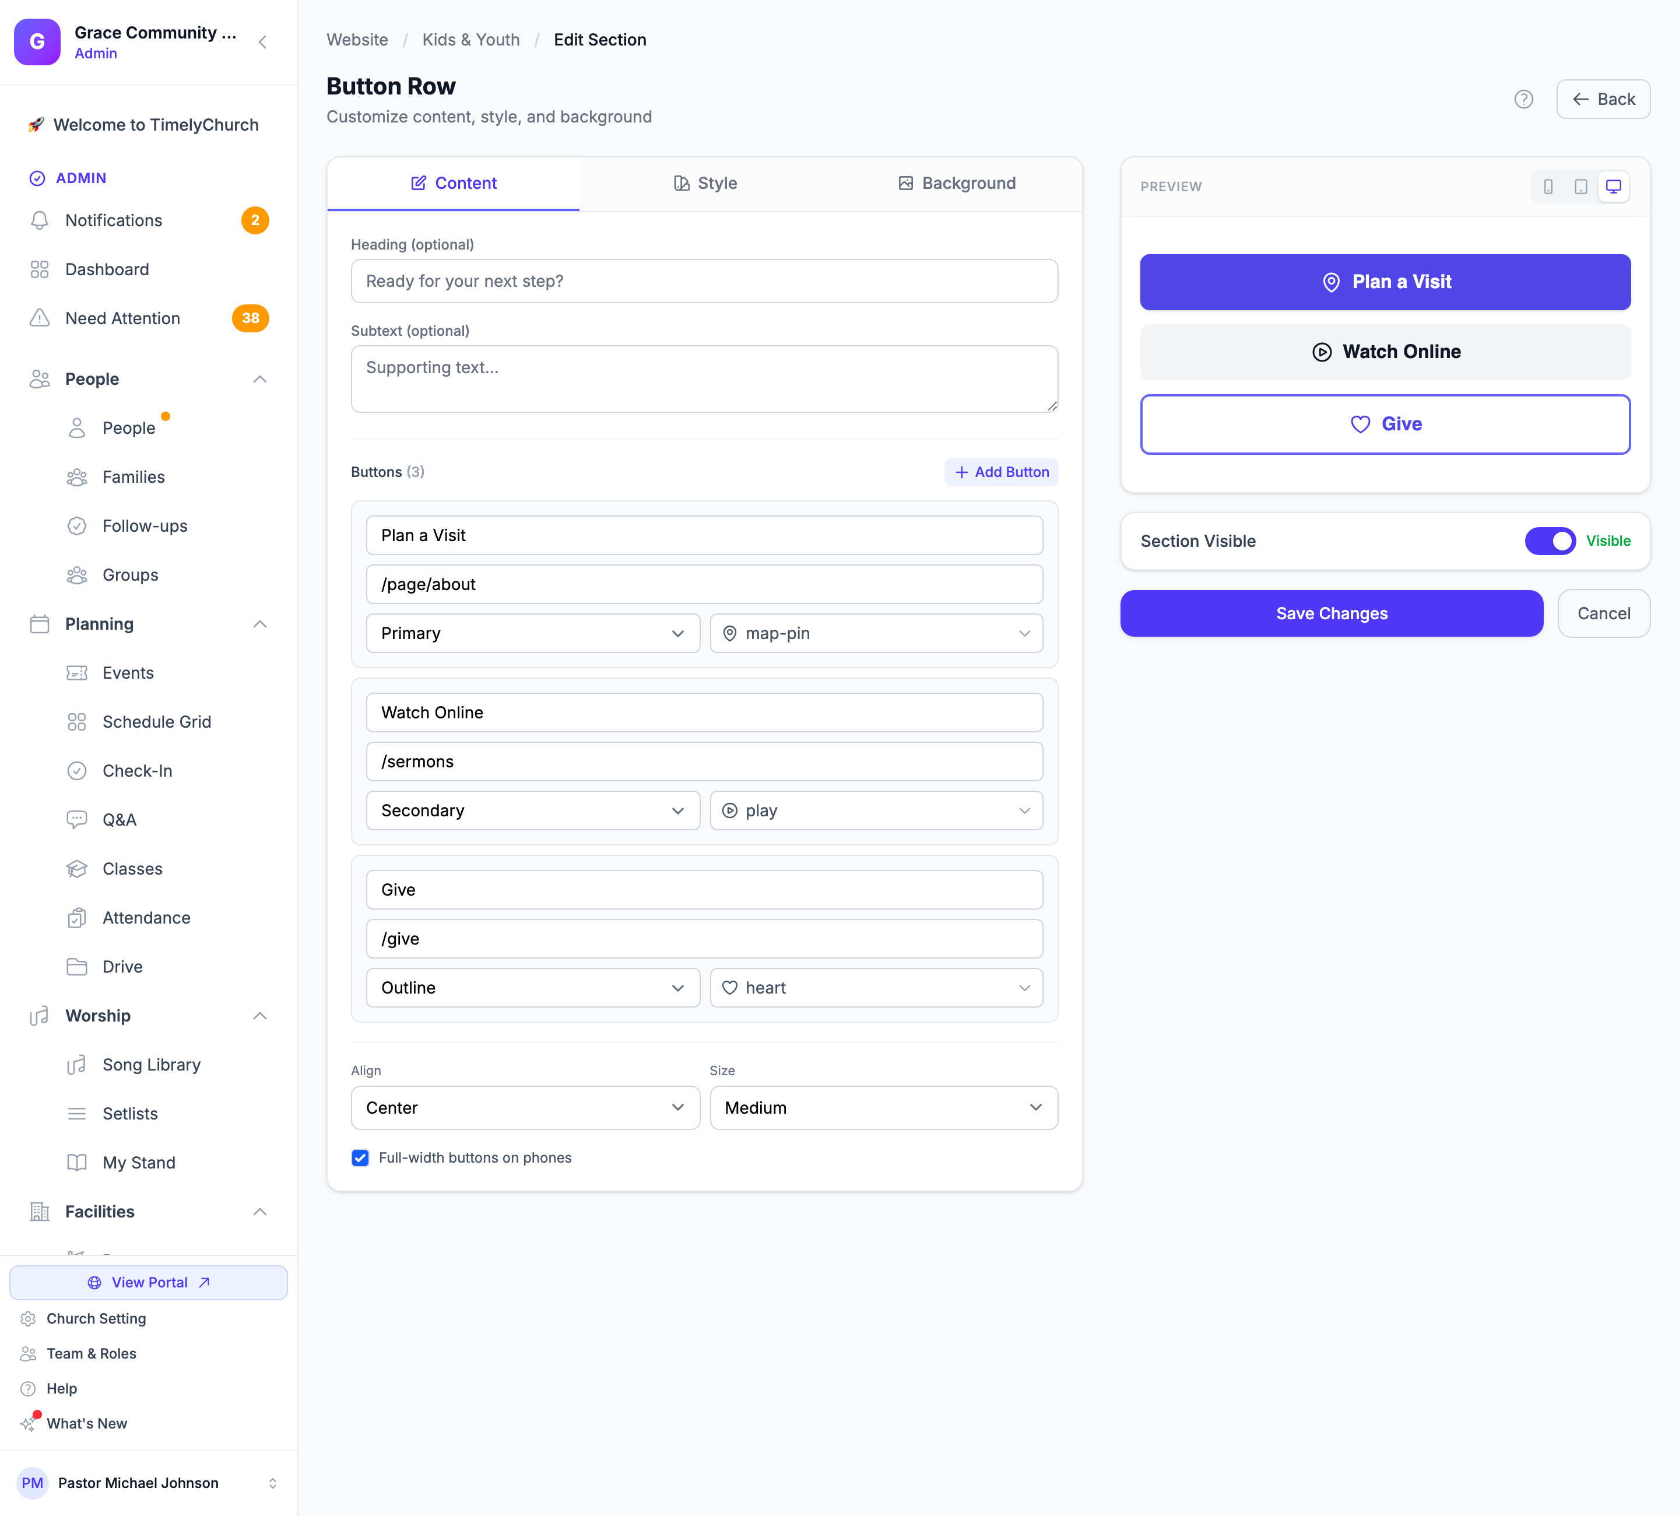Image resolution: width=1679 pixels, height=1516 pixels.
Task: Uncheck Full-width buttons on phones
Action: pos(360,1158)
